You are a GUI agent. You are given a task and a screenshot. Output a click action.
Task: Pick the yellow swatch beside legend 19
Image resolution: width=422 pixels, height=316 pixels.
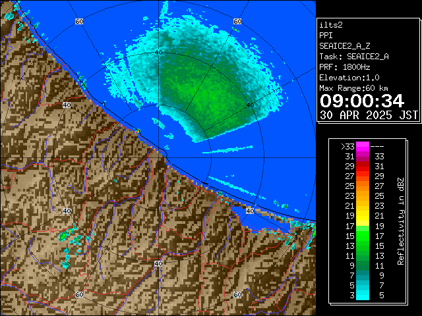click(x=363, y=216)
